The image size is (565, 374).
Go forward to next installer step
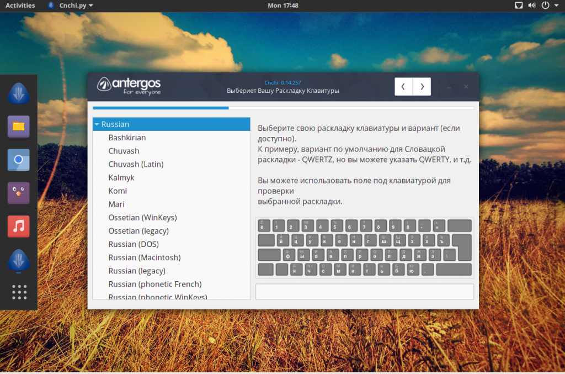422,87
